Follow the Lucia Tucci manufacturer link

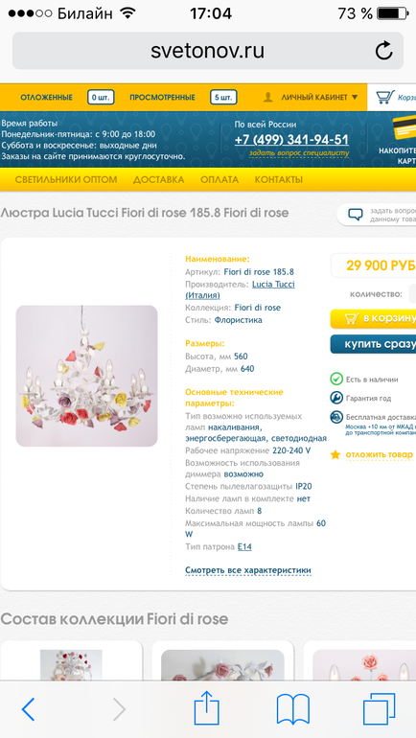240,289
